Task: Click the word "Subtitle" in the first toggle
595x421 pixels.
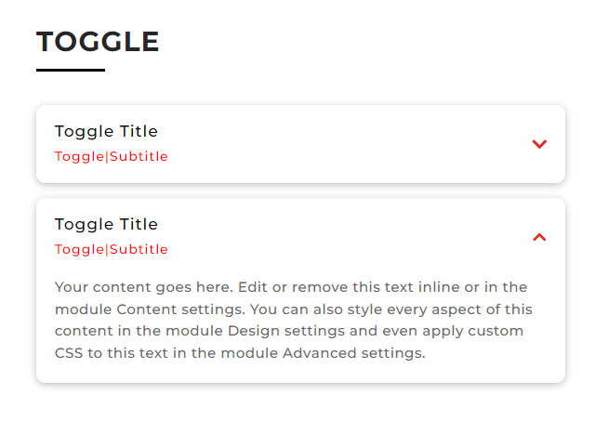Action: coord(139,156)
